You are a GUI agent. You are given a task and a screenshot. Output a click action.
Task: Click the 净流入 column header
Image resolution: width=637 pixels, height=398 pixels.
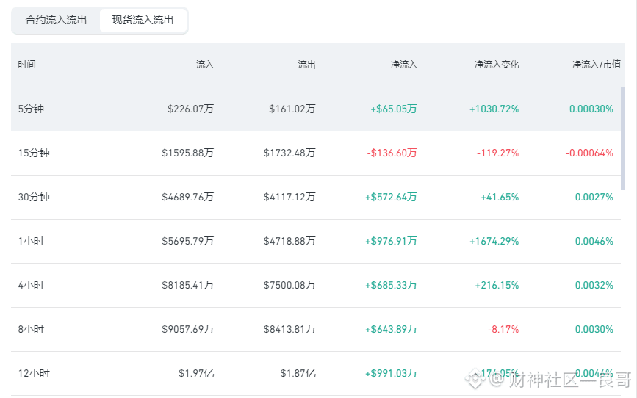[404, 65]
